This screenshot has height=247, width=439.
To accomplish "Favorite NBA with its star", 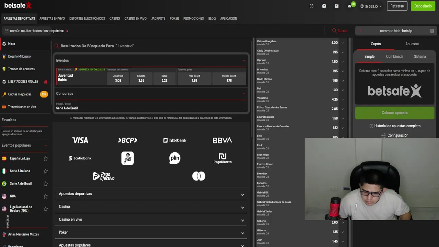I will (x=46, y=196).
